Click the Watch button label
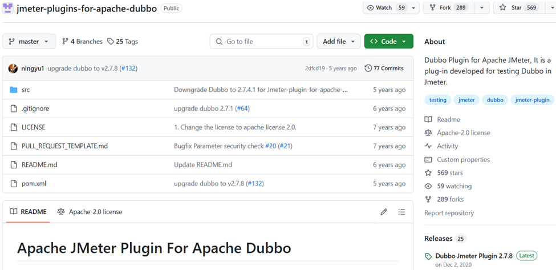The image size is (556, 270). click(x=384, y=8)
